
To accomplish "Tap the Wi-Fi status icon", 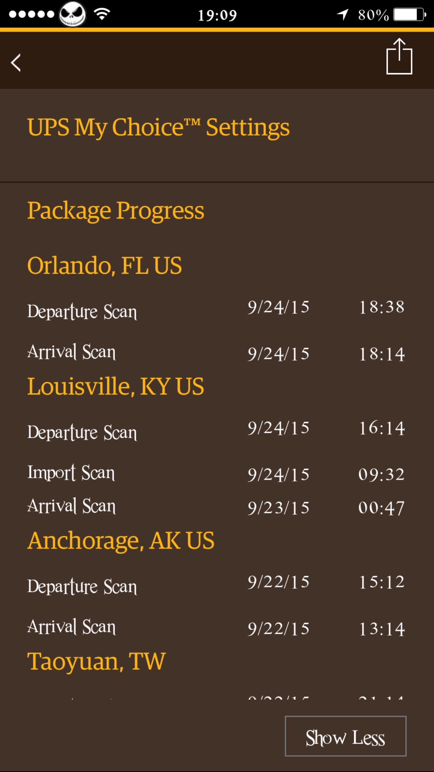I will [x=102, y=14].
